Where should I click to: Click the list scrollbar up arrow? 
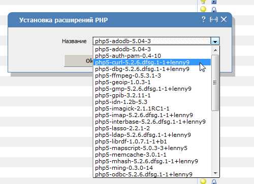215,50
